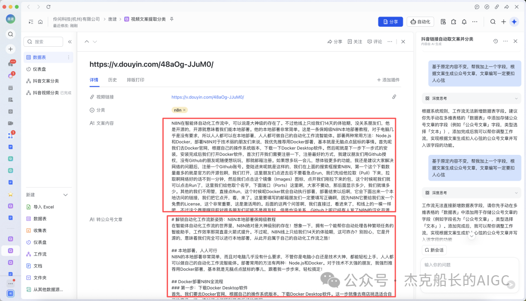Click the yellow star favorites icon in rail
Viewport: 526px width, 301px height.
10,194
